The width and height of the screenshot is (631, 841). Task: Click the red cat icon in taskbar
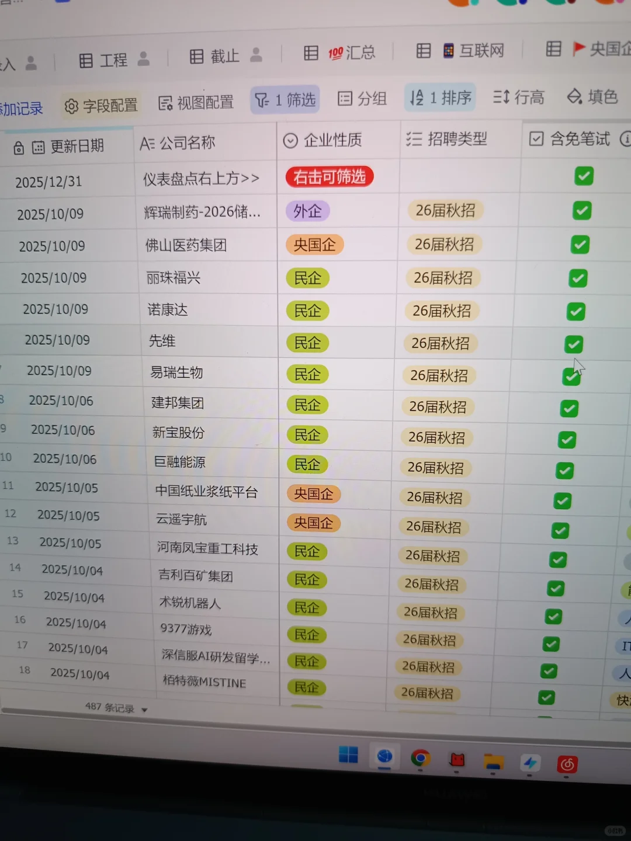point(457,759)
